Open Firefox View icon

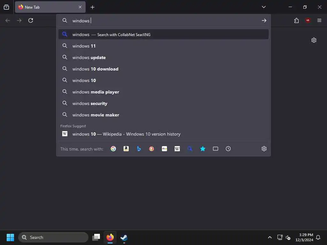6,7
